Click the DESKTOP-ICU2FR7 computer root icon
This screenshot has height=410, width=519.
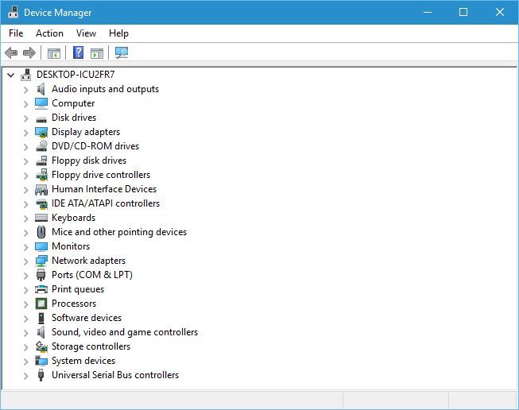tap(25, 75)
